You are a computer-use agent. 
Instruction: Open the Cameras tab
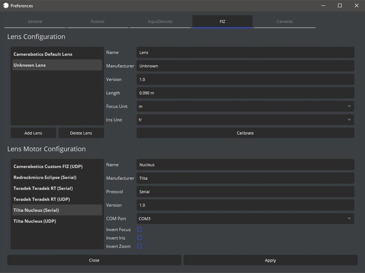(285, 22)
